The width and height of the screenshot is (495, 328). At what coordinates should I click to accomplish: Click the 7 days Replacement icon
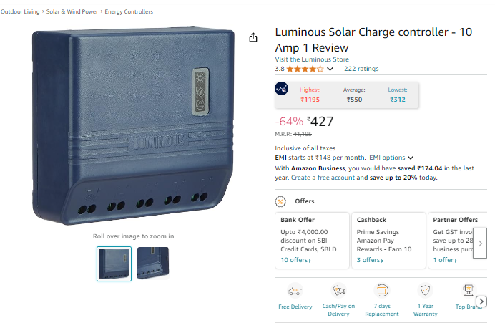click(x=382, y=290)
